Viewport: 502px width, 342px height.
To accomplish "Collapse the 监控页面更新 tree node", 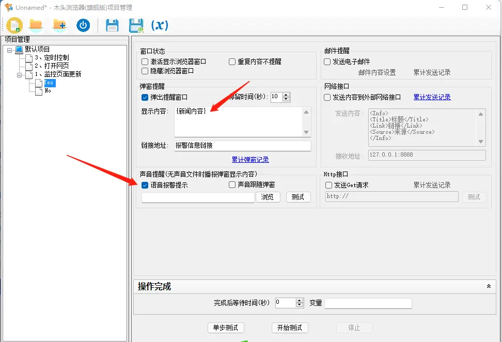I will click(x=19, y=74).
